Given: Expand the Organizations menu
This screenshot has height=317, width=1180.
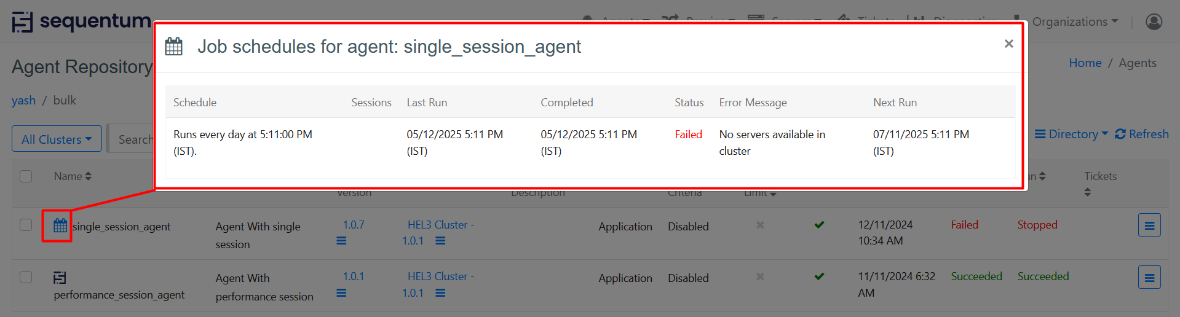Looking at the screenshot, I should pos(1075,22).
